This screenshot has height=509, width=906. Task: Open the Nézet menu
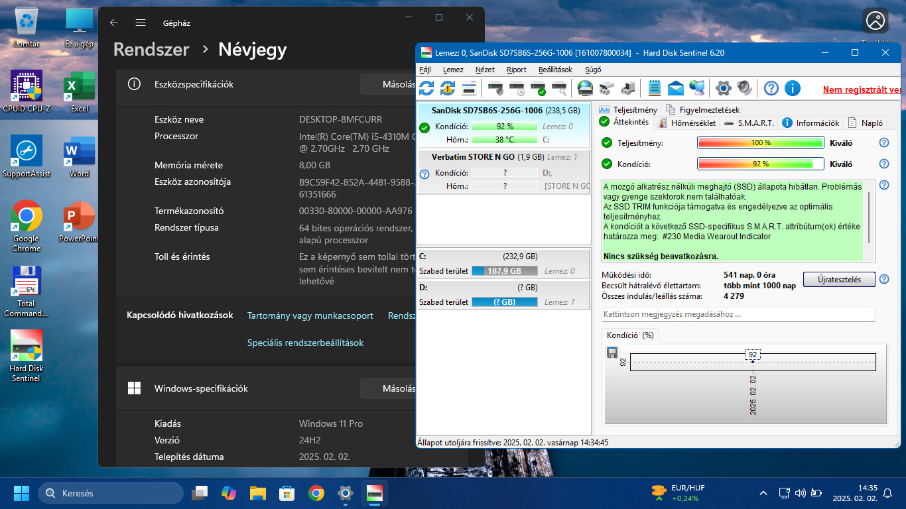click(x=485, y=70)
